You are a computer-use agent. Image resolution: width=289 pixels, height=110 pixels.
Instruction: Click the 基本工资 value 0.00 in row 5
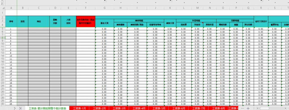[104, 29]
